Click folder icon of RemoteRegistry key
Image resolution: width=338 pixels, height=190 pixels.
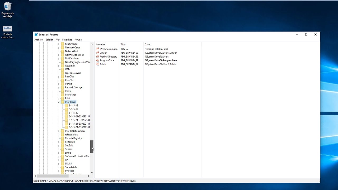click(x=63, y=138)
